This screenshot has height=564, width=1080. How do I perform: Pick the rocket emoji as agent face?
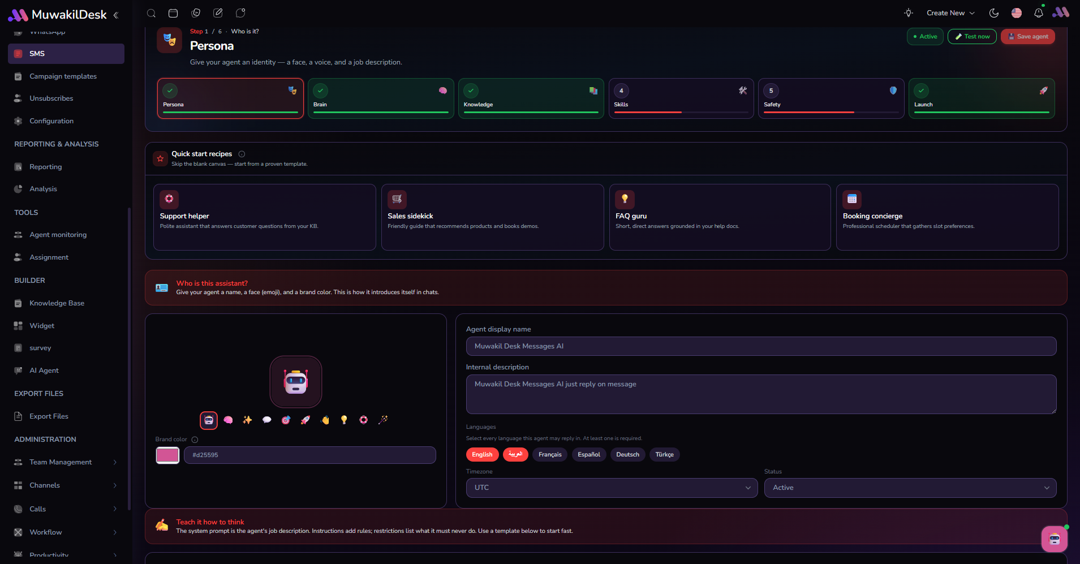point(306,420)
